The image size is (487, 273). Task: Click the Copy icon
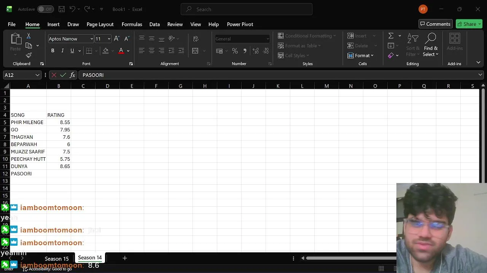(x=29, y=45)
